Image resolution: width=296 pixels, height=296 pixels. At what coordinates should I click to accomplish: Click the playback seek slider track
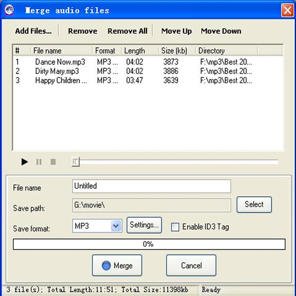click(175, 162)
